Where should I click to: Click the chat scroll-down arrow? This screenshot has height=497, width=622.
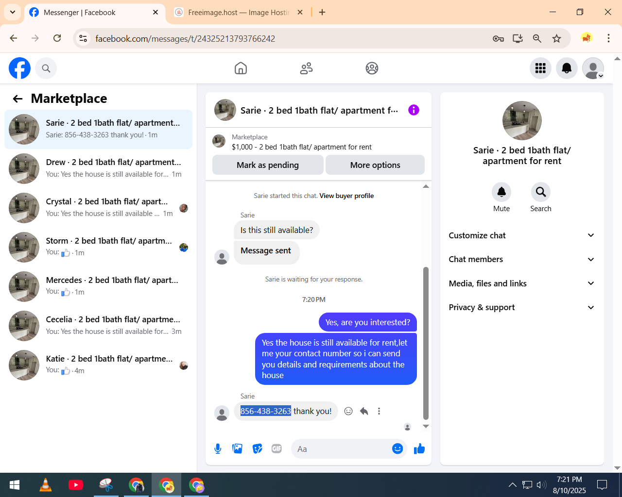[x=426, y=426]
